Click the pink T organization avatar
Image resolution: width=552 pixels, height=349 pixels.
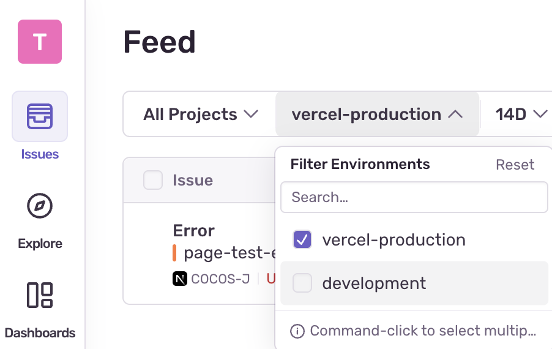click(40, 42)
